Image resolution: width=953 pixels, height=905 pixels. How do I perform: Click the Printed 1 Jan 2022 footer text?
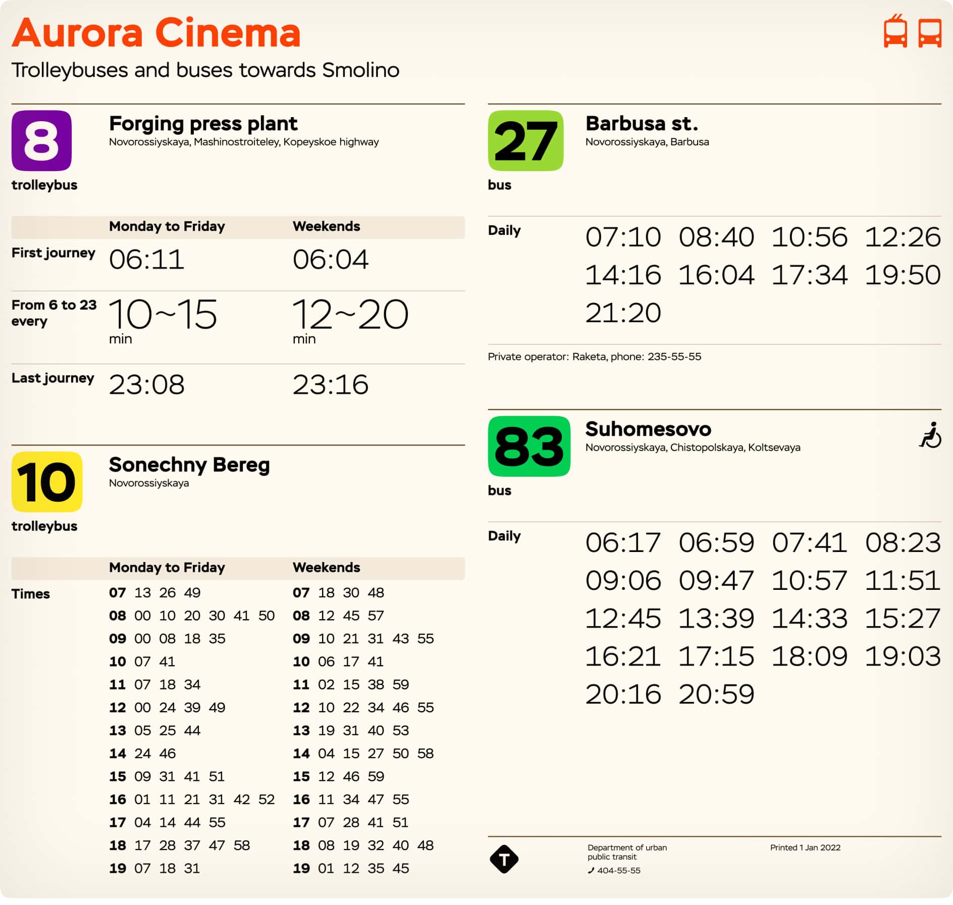coord(805,847)
